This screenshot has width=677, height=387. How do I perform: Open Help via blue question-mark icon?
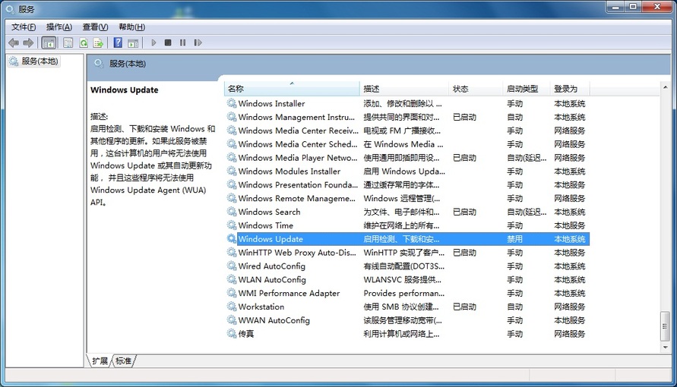[x=118, y=42]
